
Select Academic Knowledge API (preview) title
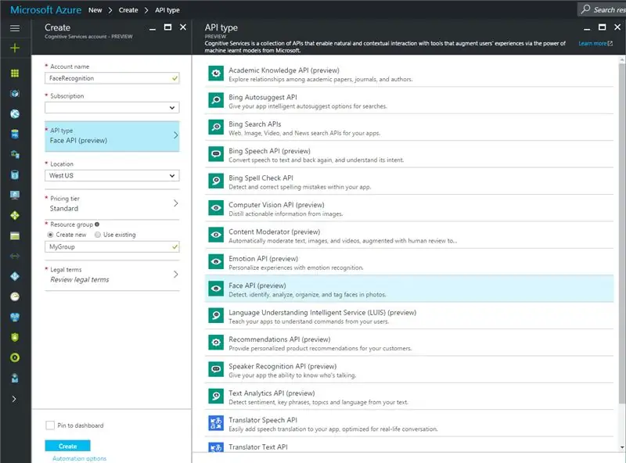coord(284,70)
